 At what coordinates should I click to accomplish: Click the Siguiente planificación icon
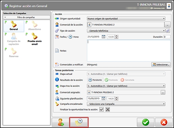tap(57, 99)
